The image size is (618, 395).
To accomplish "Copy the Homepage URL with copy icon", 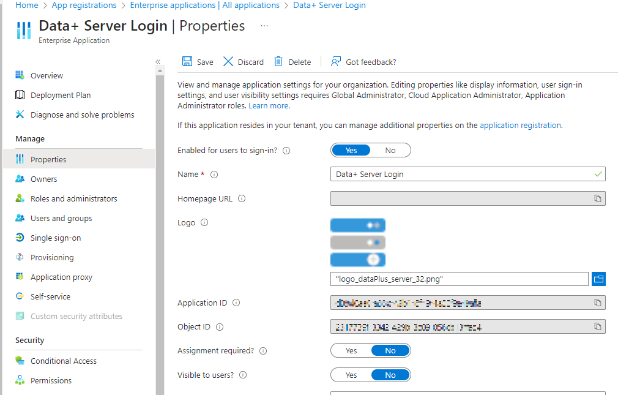I will coord(598,198).
